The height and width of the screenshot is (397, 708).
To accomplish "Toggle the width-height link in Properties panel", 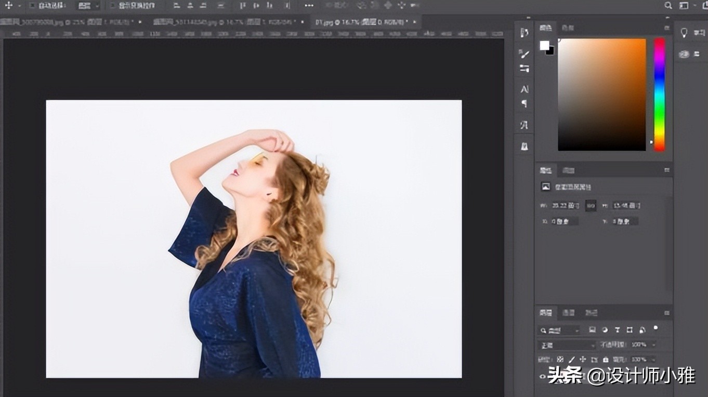I will pyautogui.click(x=589, y=205).
